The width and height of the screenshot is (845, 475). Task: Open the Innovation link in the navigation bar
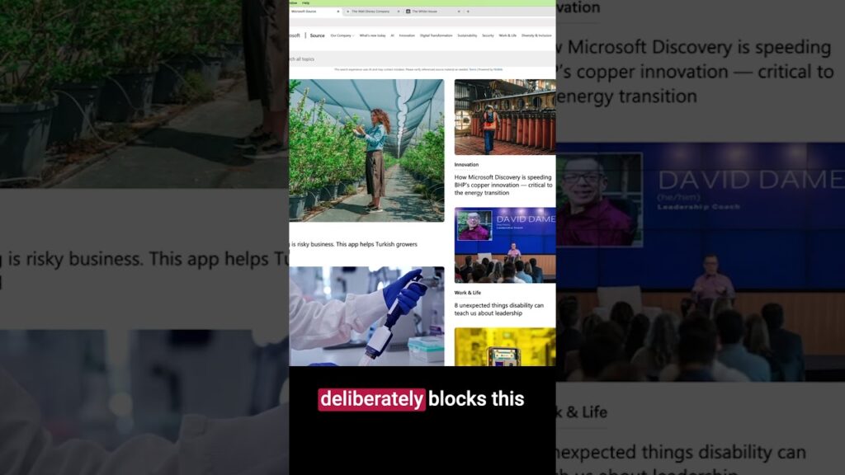point(407,35)
